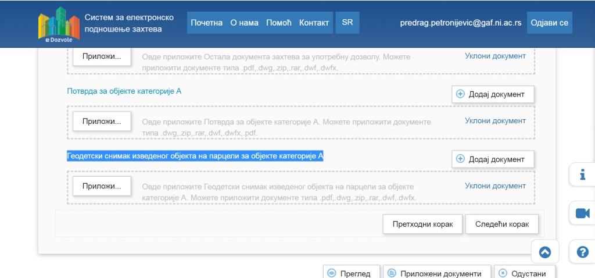Open the Почетна menu item
This screenshot has height=278, width=595.
206,23
